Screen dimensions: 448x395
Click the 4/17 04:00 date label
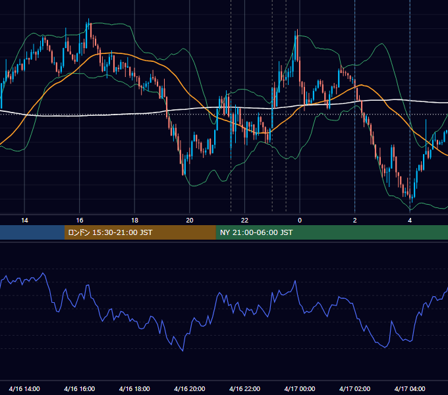point(410,388)
